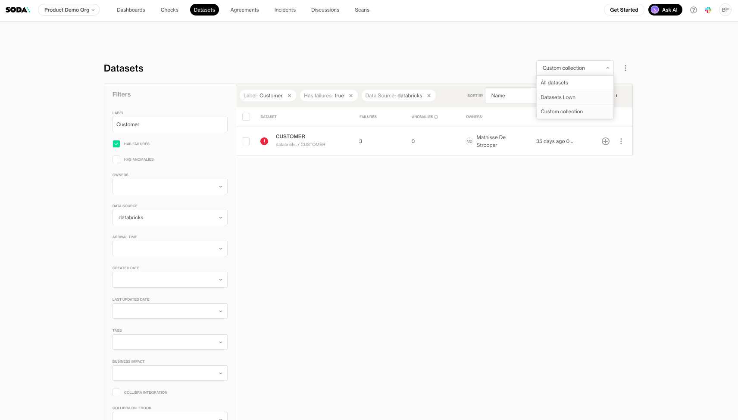Remove the Data Source databricks chip
Image resolution: width=738 pixels, height=420 pixels.
[x=429, y=96]
